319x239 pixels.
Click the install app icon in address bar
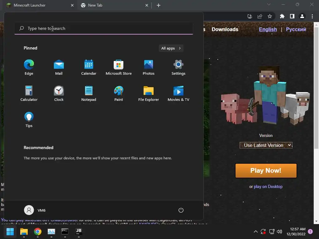coord(250,16)
